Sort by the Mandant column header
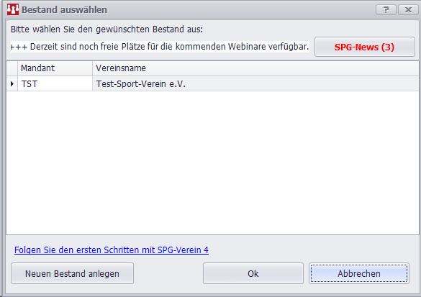 pyautogui.click(x=55, y=68)
